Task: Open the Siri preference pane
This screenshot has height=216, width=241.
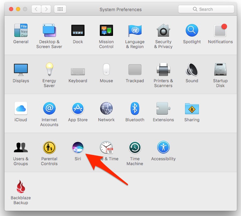Action: tap(78, 148)
